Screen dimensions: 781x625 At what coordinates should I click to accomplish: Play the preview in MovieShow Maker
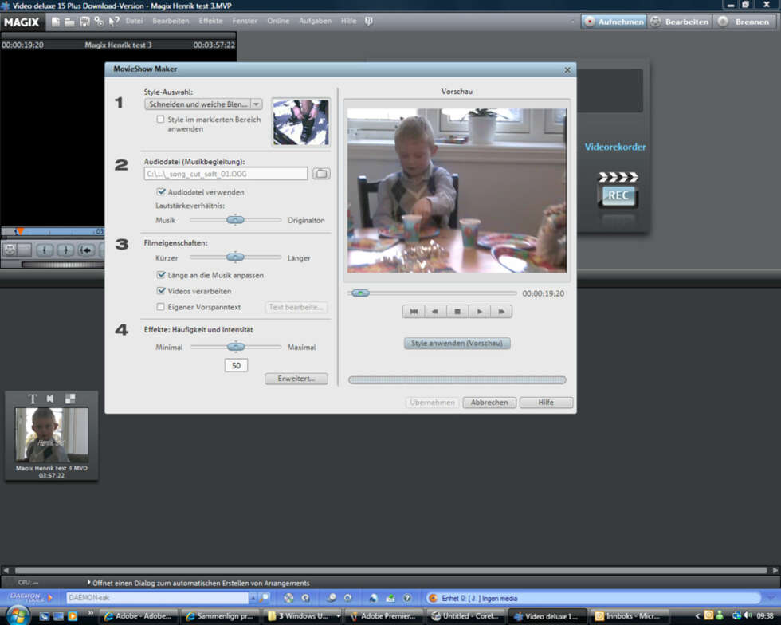tap(479, 312)
